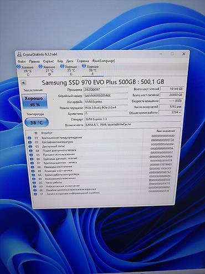Open the Файл menu
The width and height of the screenshot is (205, 274).
(22, 61)
